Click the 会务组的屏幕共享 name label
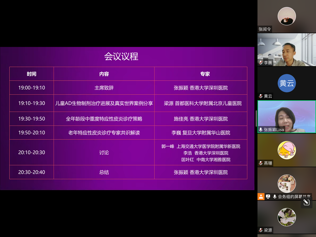Image resolution: width=316 pixels, height=237 pixels. click(294, 197)
